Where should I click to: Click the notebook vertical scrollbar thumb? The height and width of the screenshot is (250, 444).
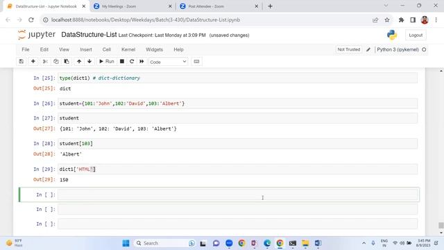441,225
